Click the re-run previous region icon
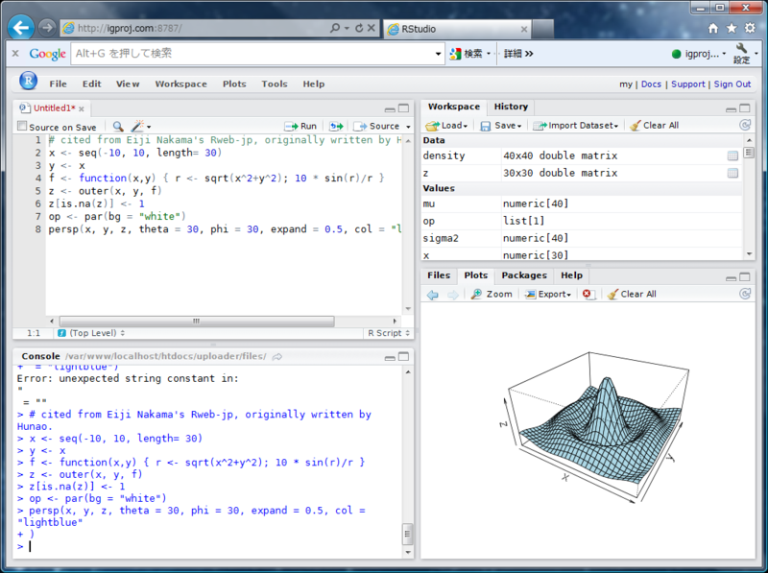The height and width of the screenshot is (573, 768). coord(336,127)
